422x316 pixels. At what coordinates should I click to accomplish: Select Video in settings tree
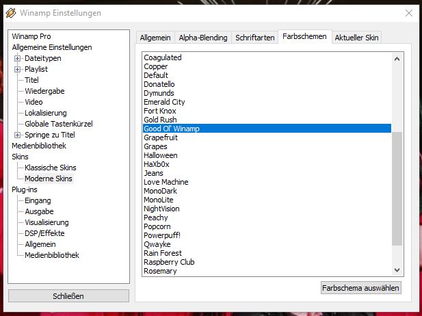34,102
